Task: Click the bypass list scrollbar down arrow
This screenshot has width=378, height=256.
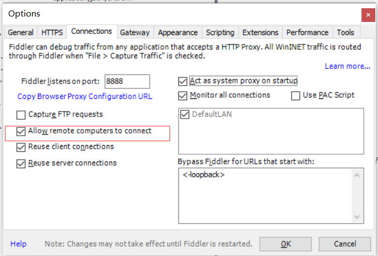Action: point(357,217)
